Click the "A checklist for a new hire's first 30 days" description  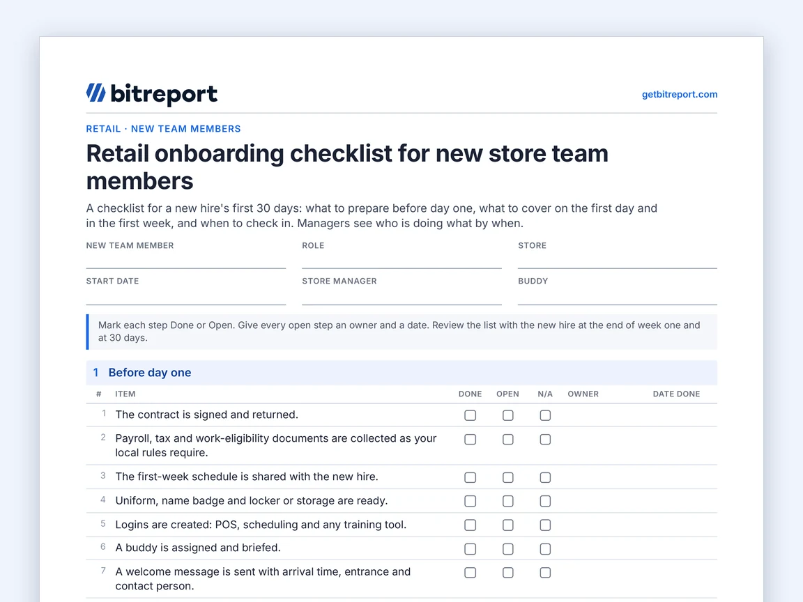click(372, 215)
